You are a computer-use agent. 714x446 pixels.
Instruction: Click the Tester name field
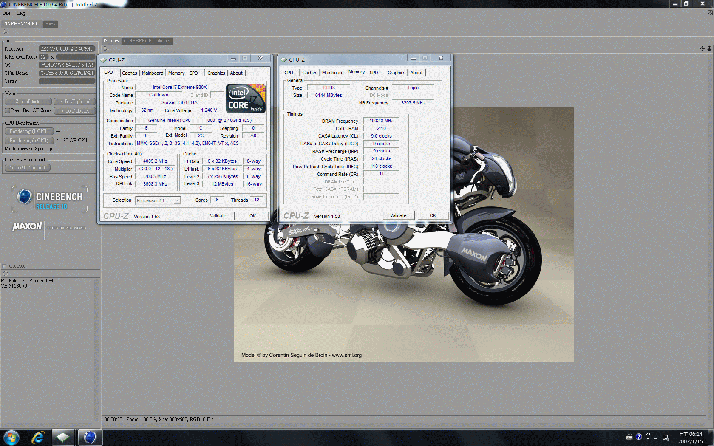pos(67,81)
